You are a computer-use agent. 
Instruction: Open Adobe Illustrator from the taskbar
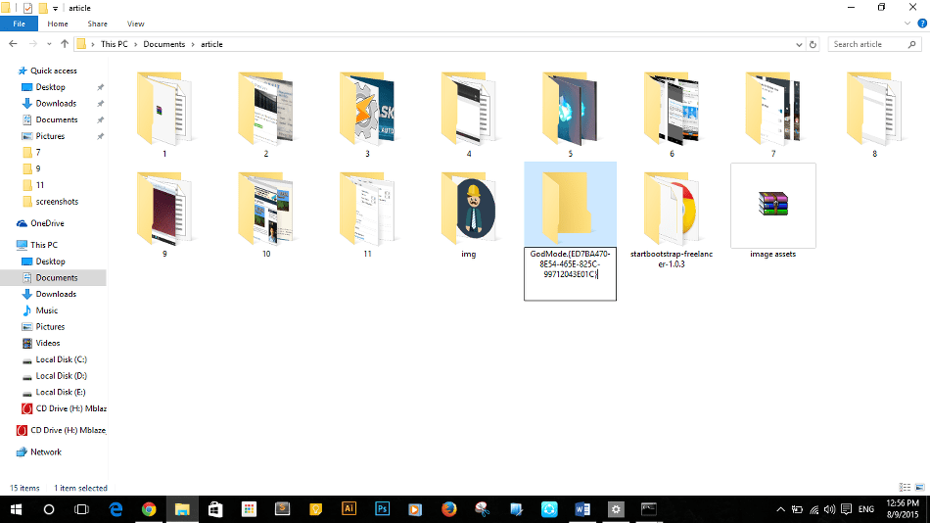click(x=349, y=509)
